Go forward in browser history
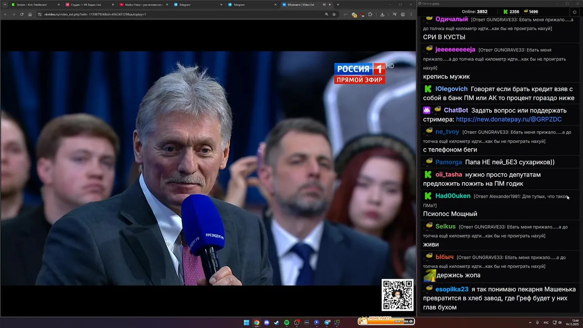This screenshot has width=583, height=328. pyautogui.click(x=13, y=14)
